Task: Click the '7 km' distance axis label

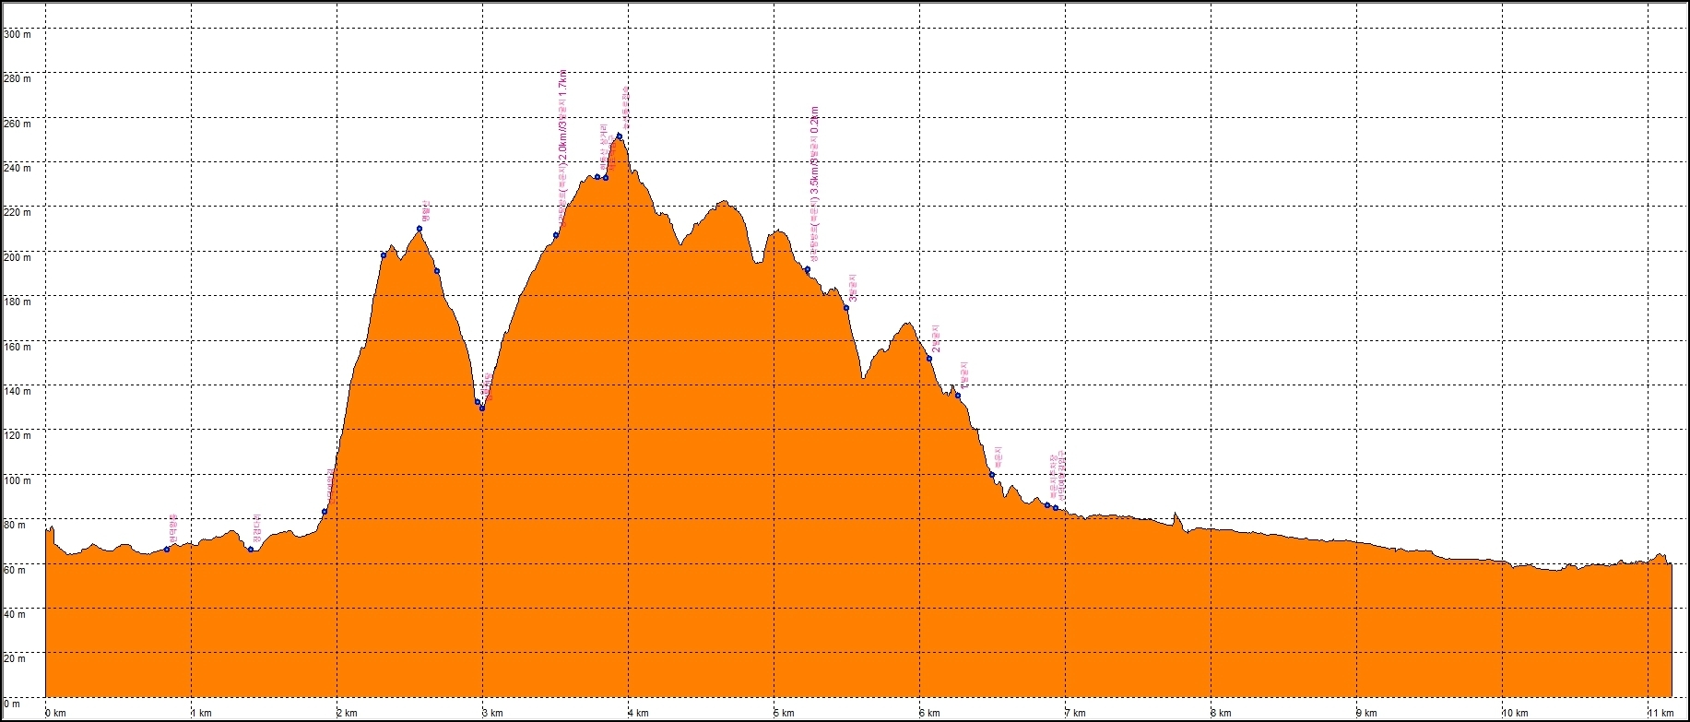Action: click(1076, 713)
